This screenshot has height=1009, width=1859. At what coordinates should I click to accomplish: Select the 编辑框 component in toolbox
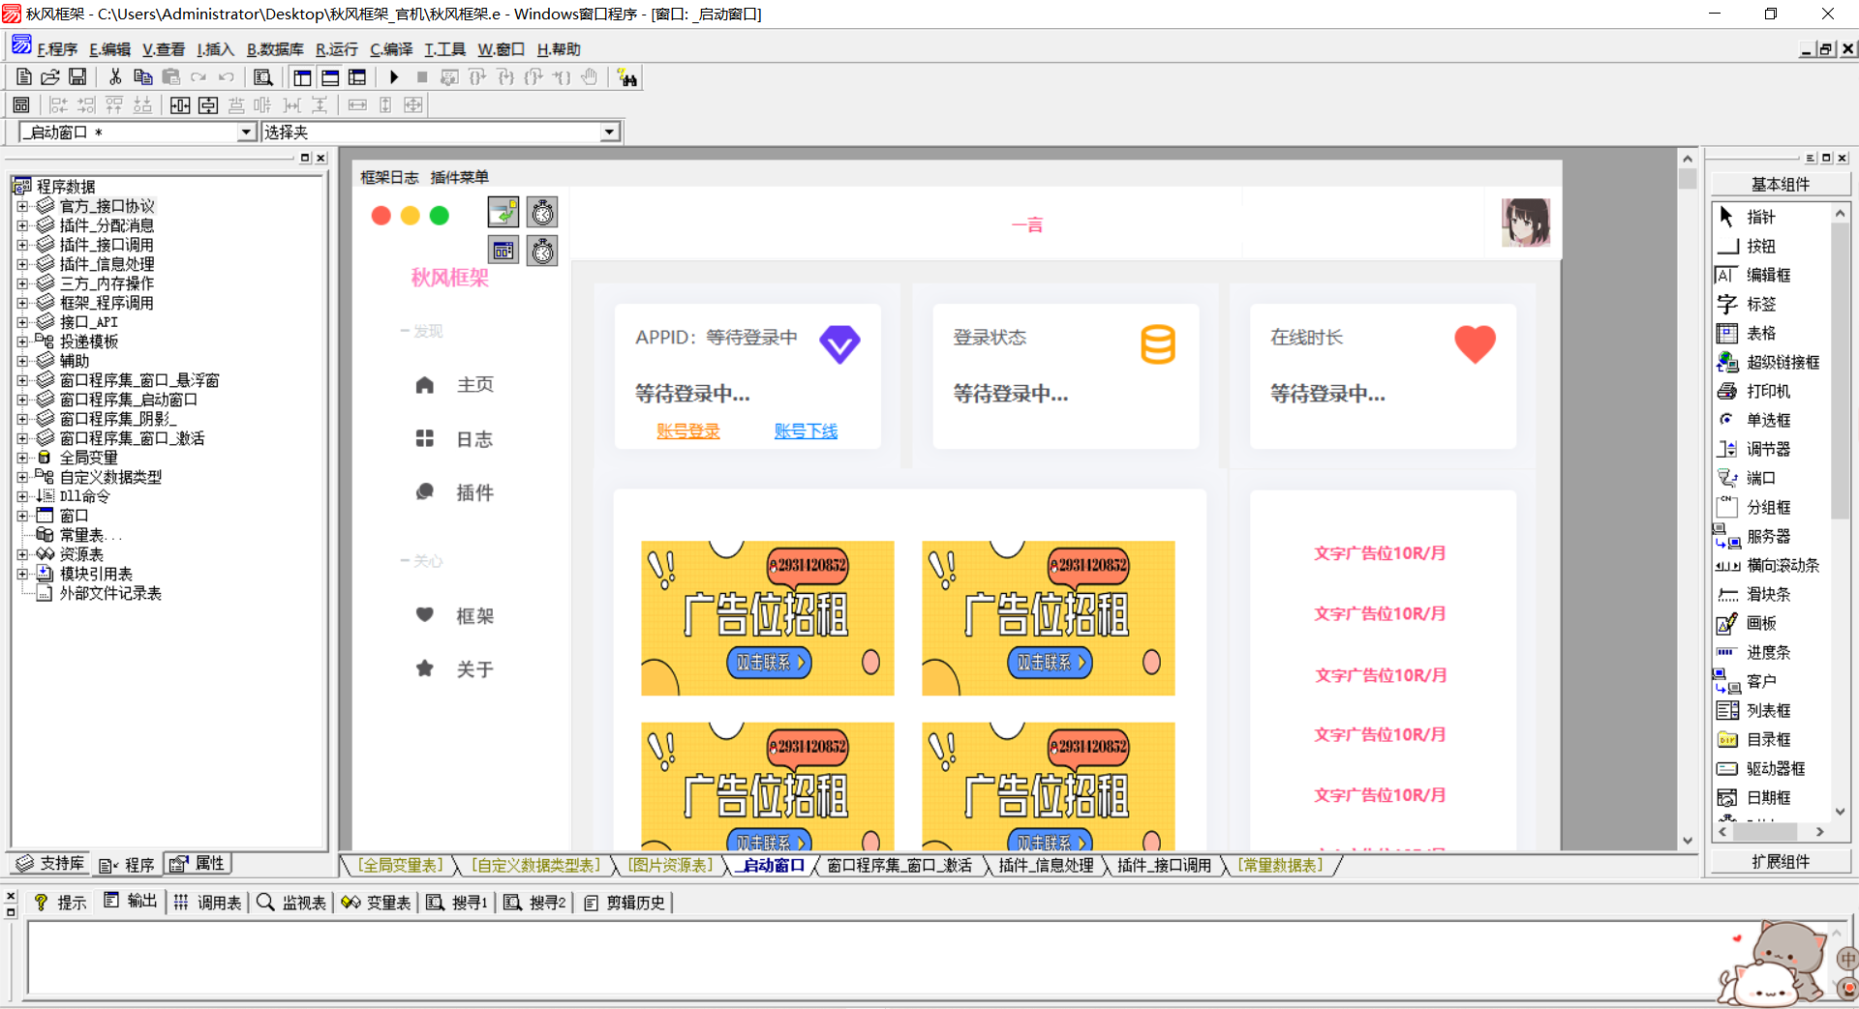pos(1767,276)
